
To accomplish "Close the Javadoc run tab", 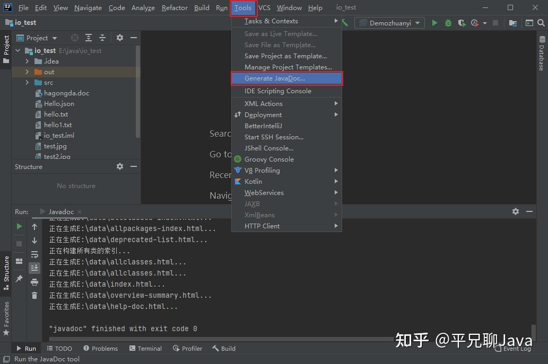I will point(80,211).
